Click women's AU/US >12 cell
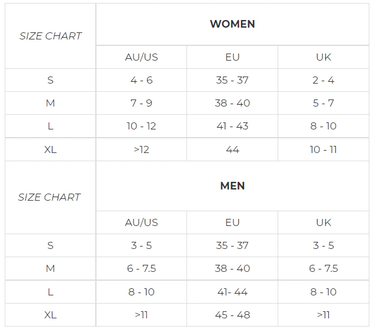This screenshot has height=336, width=377. tap(141, 149)
